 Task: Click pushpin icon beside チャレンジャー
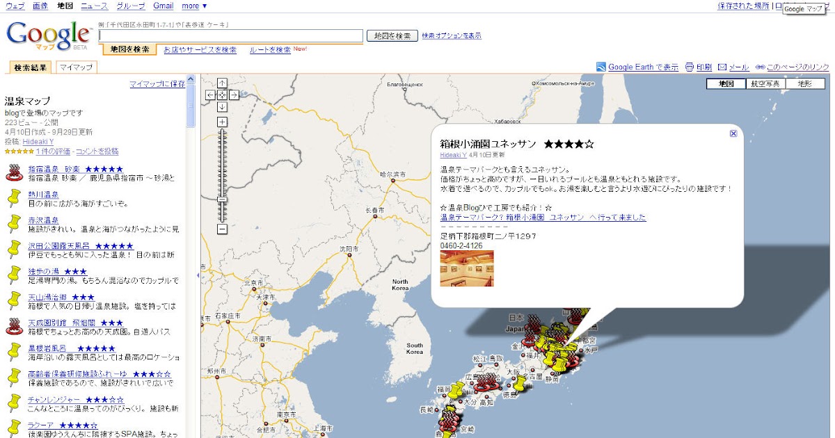pos(13,404)
